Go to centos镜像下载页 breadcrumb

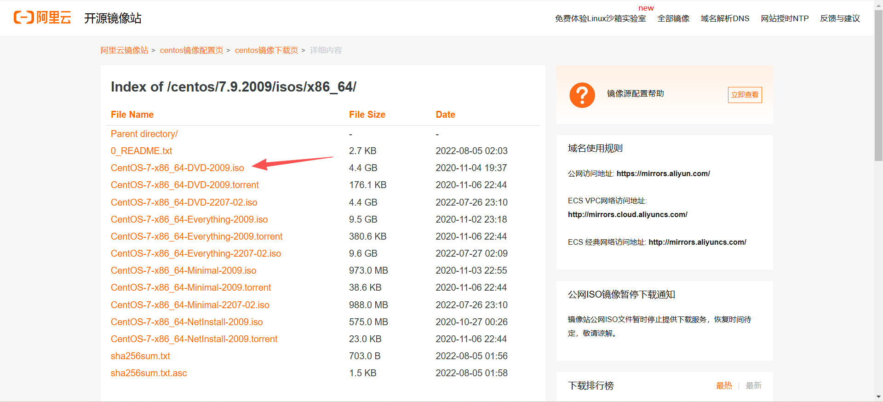[267, 50]
